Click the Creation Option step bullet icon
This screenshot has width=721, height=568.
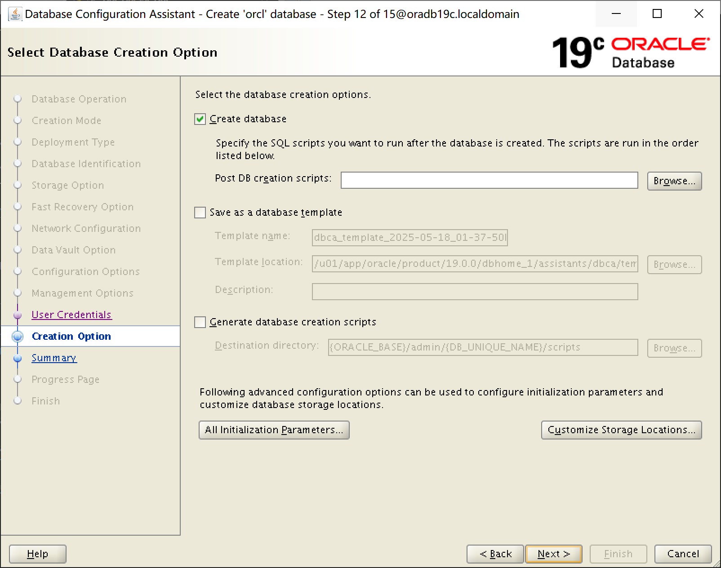point(18,337)
